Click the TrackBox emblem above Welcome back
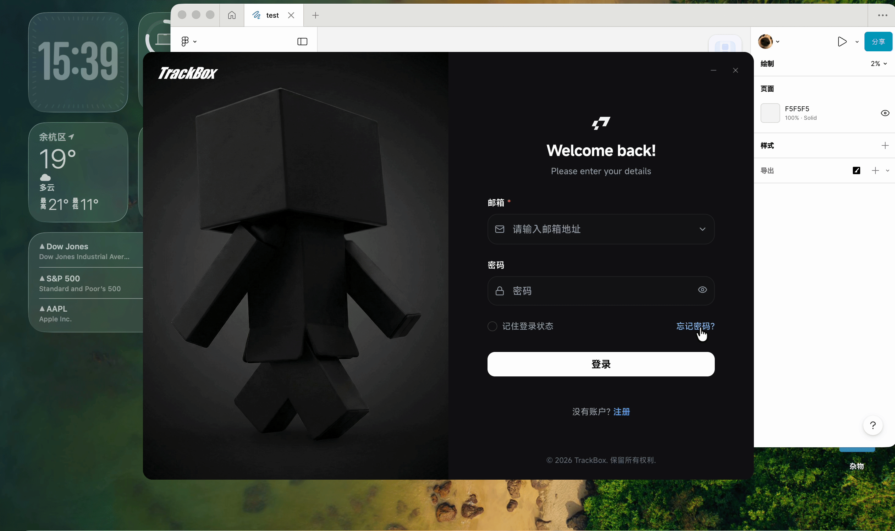Image resolution: width=895 pixels, height=531 pixels. click(x=601, y=123)
